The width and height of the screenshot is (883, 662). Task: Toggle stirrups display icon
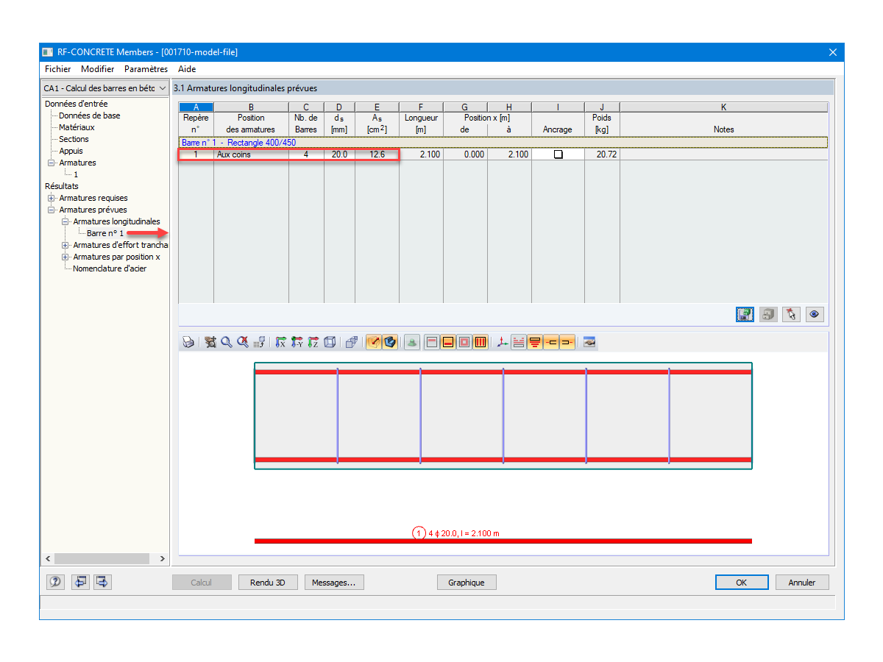click(480, 342)
